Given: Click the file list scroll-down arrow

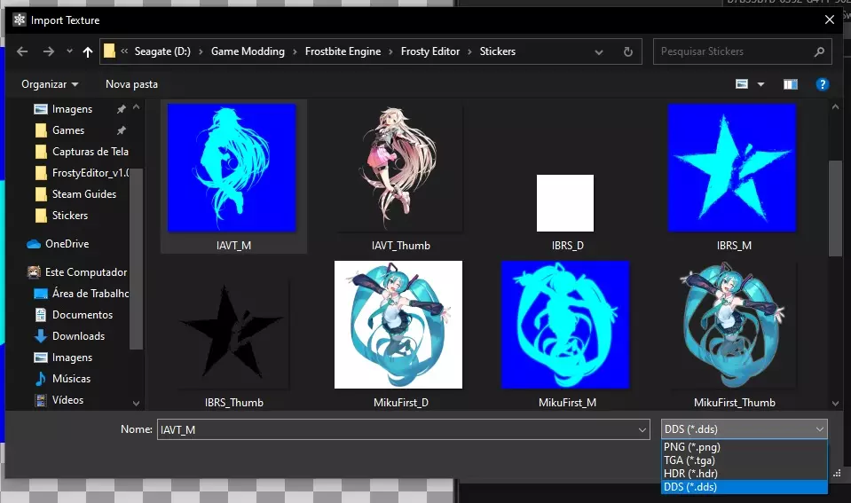Looking at the screenshot, I should click(x=835, y=403).
